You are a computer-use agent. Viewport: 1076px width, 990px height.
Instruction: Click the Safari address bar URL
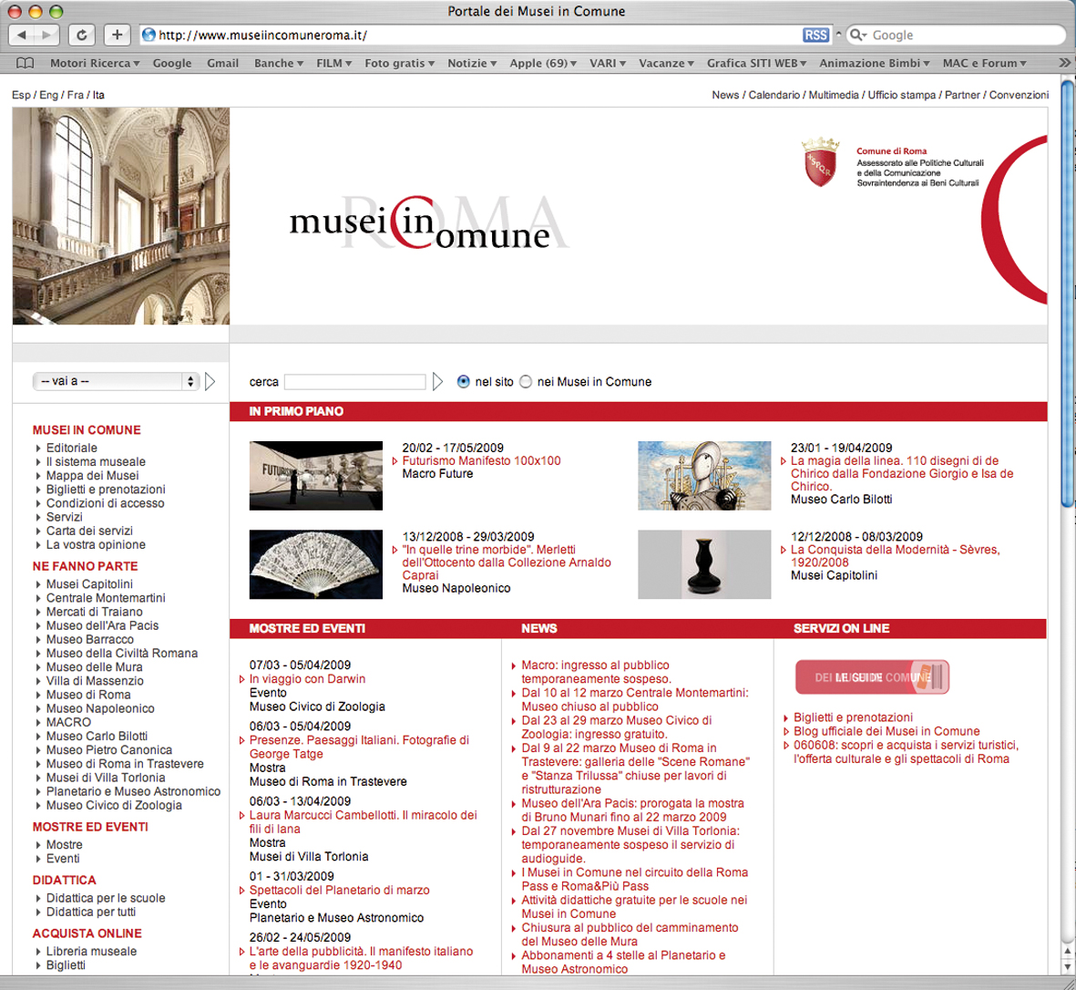click(262, 35)
